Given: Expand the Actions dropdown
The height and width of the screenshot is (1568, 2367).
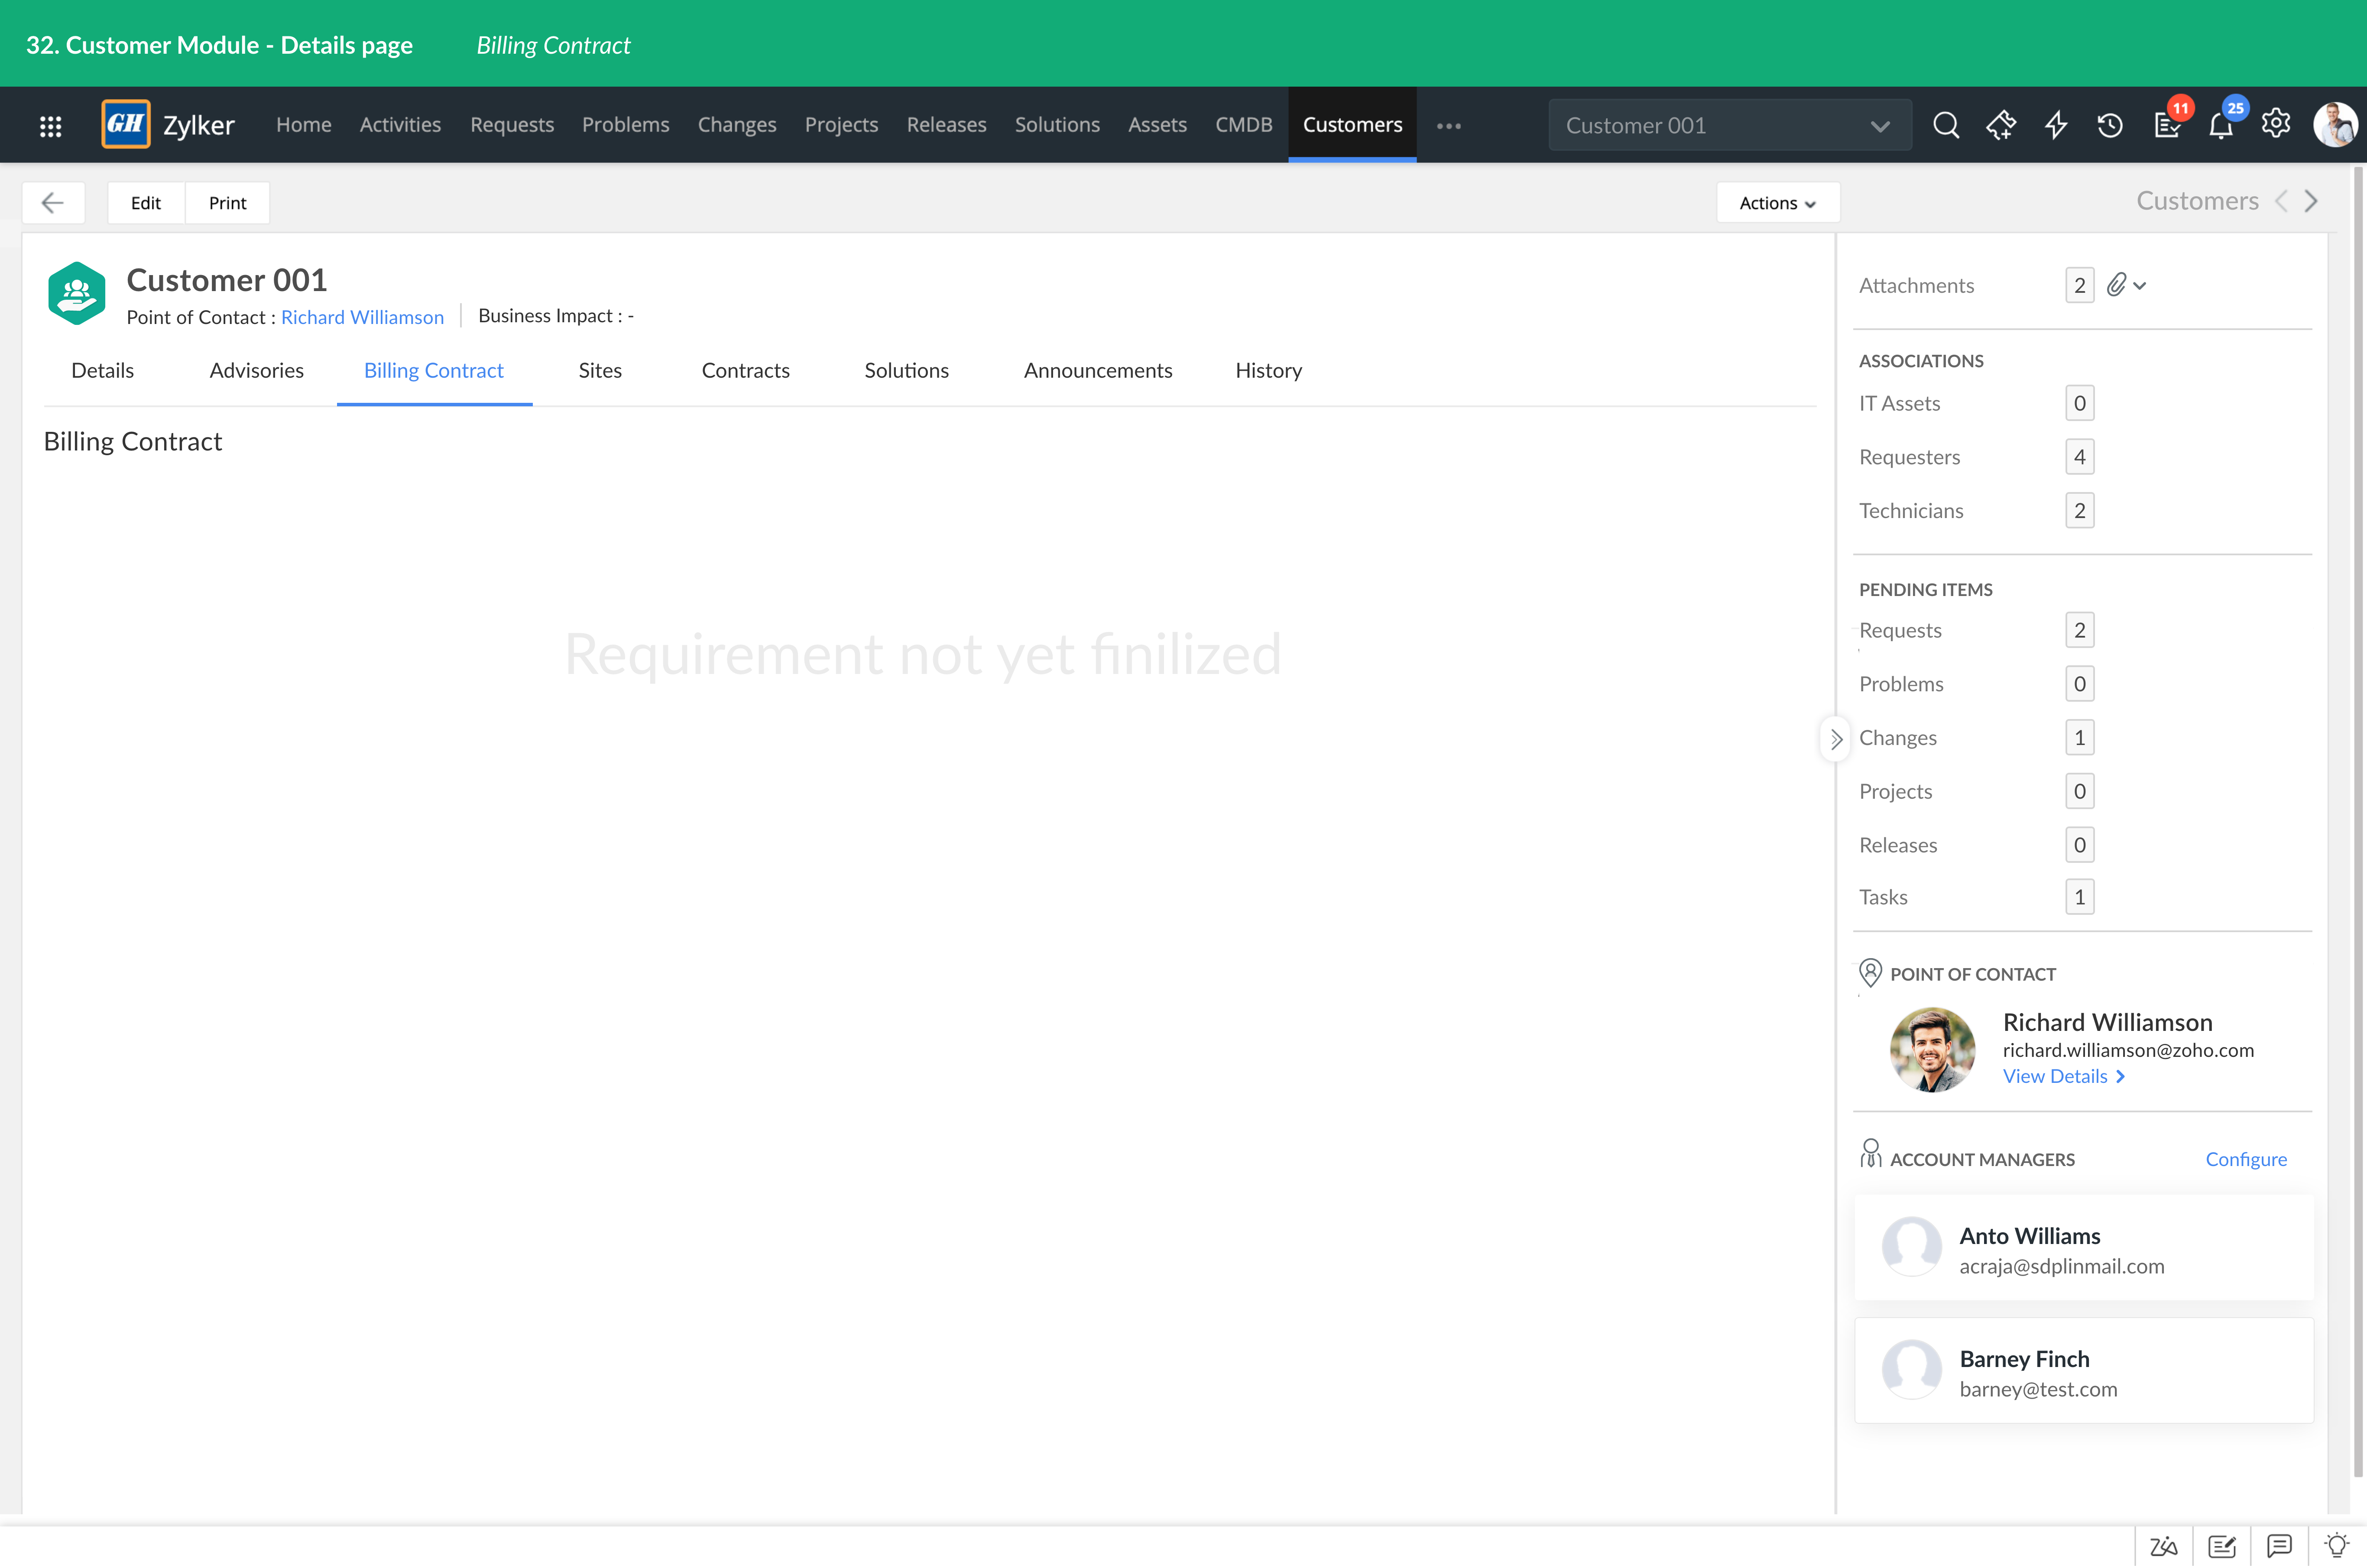Looking at the screenshot, I should click(x=1778, y=203).
